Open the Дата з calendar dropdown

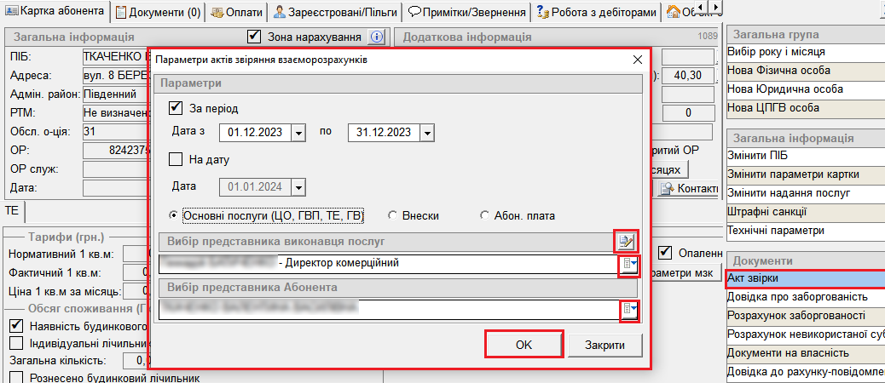tap(298, 133)
